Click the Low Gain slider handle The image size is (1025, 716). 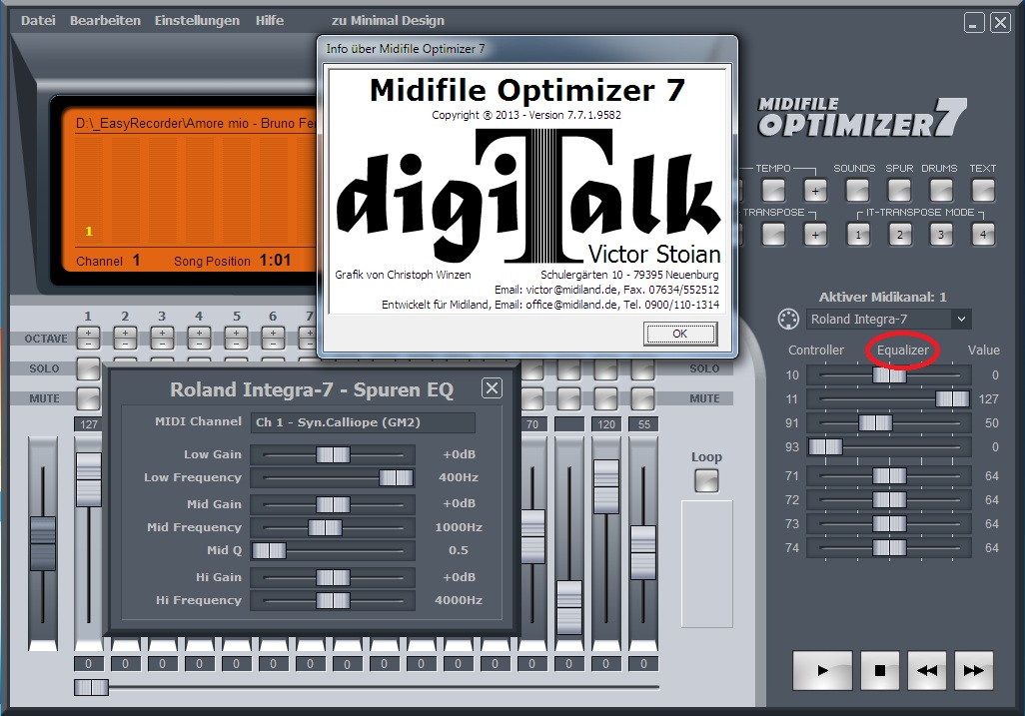[x=333, y=454]
